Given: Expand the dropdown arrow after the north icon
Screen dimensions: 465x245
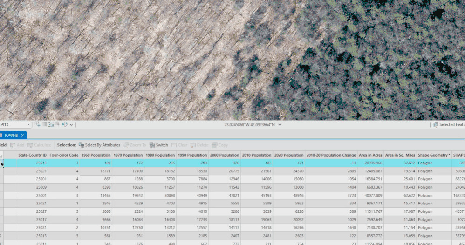Looking at the screenshot, I should tap(71, 124).
